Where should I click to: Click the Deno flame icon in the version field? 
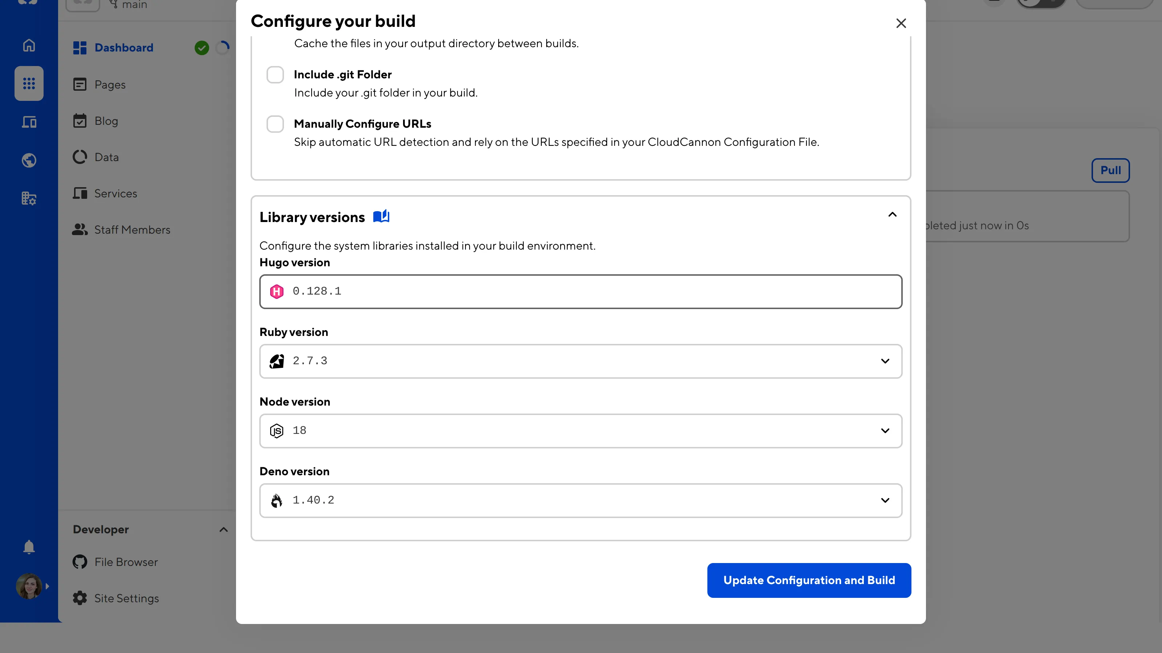coord(276,500)
